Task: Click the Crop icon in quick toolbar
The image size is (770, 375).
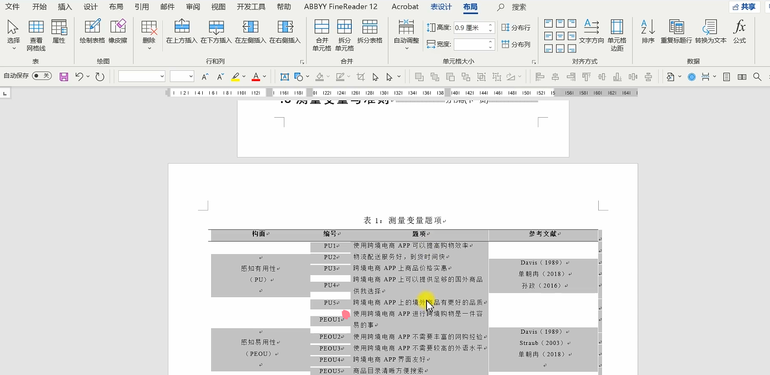Action: [360, 77]
